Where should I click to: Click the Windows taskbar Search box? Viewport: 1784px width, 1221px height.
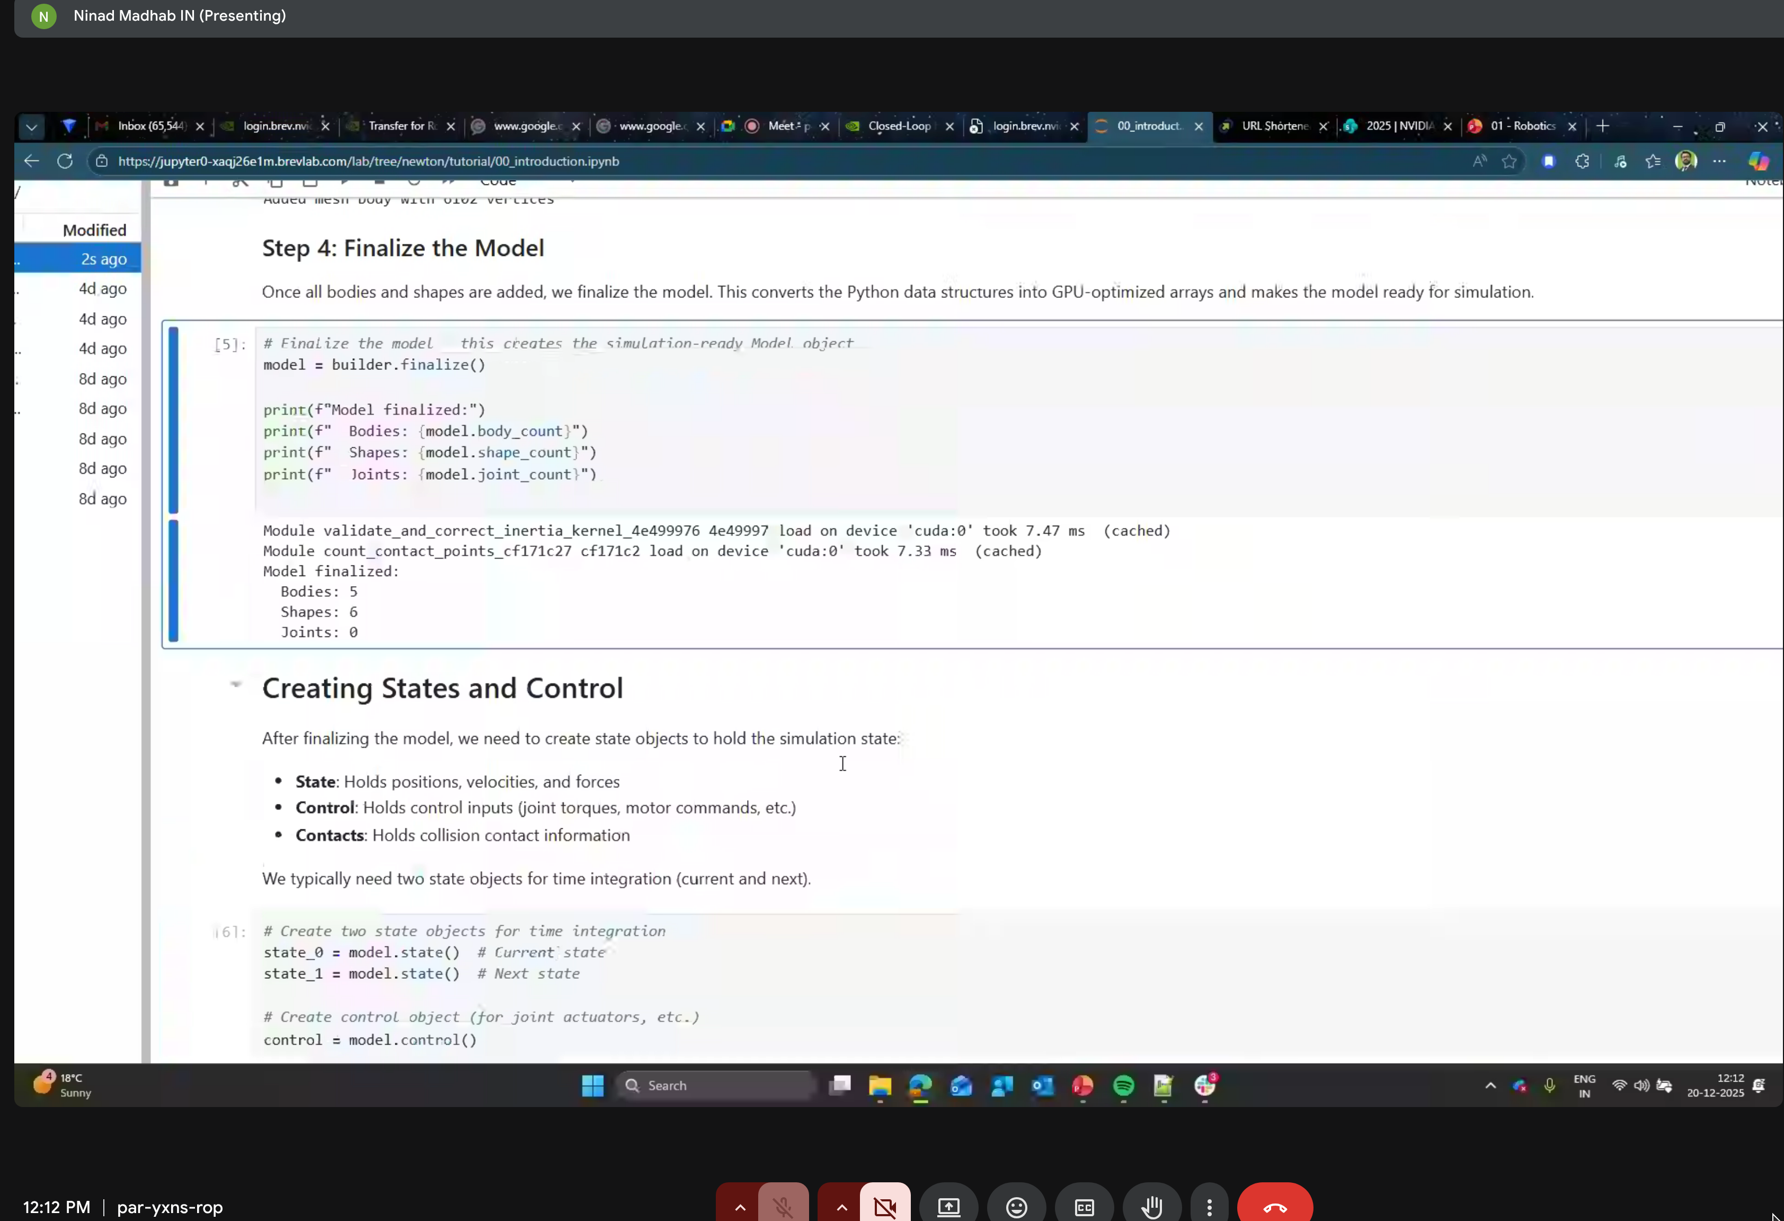(x=714, y=1085)
